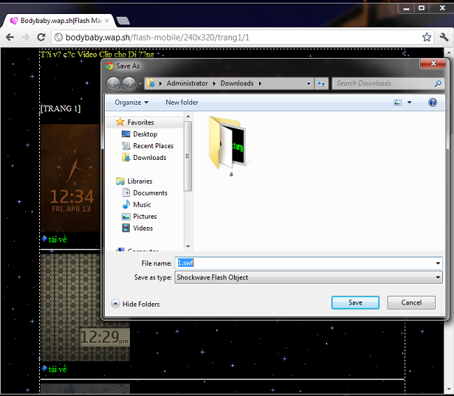
Task: Expand arrow after Administrator breadcrumb
Action: pos(214,84)
